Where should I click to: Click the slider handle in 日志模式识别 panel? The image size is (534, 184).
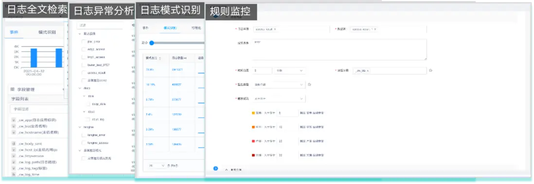tap(152, 43)
